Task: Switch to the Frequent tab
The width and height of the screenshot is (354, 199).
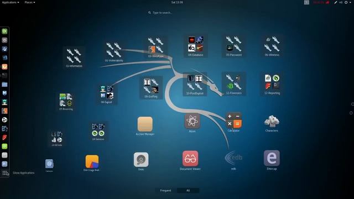Action: pyautogui.click(x=166, y=190)
